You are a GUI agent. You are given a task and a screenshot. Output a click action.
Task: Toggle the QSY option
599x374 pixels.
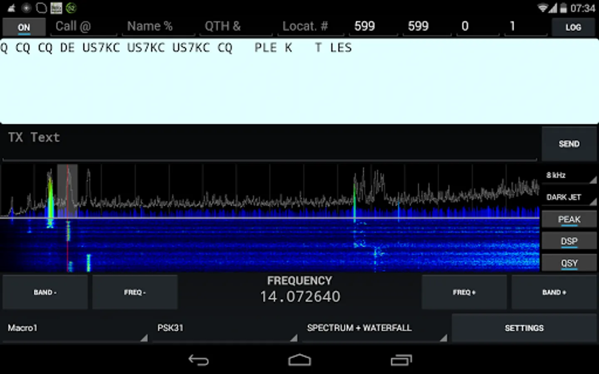tap(569, 263)
